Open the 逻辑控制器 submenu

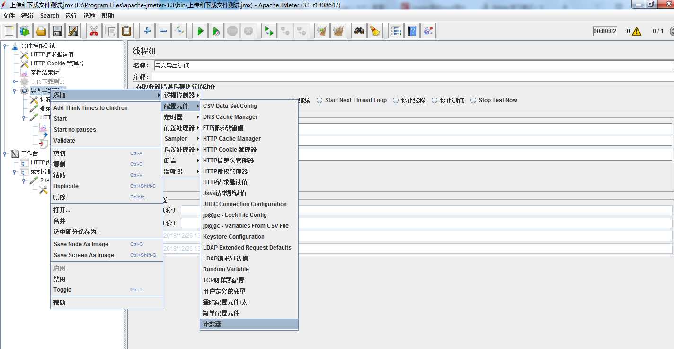click(181, 95)
